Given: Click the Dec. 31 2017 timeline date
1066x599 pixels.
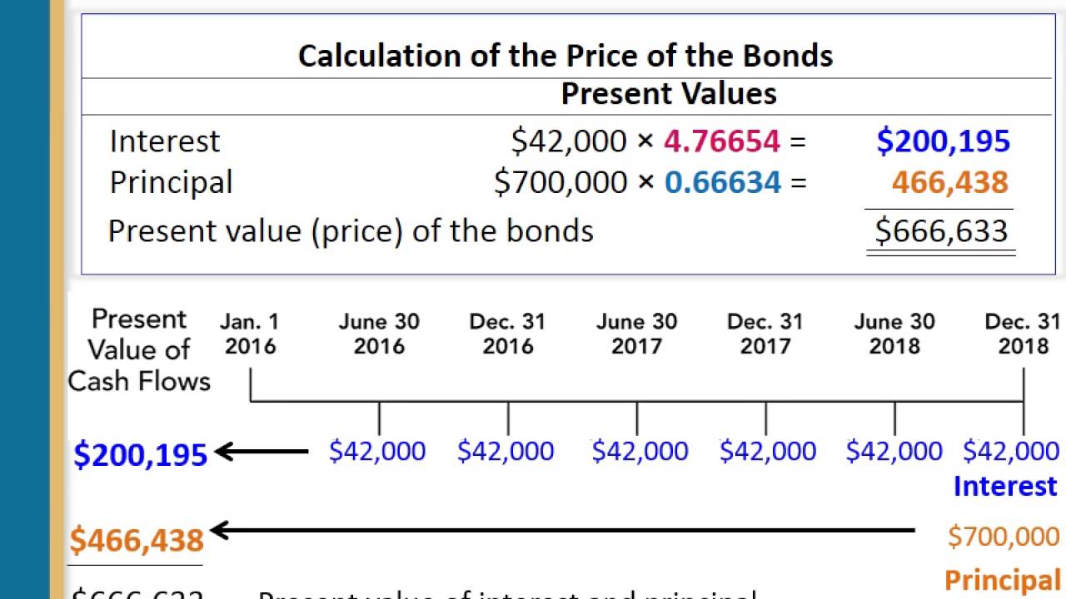Looking at the screenshot, I should [765, 334].
